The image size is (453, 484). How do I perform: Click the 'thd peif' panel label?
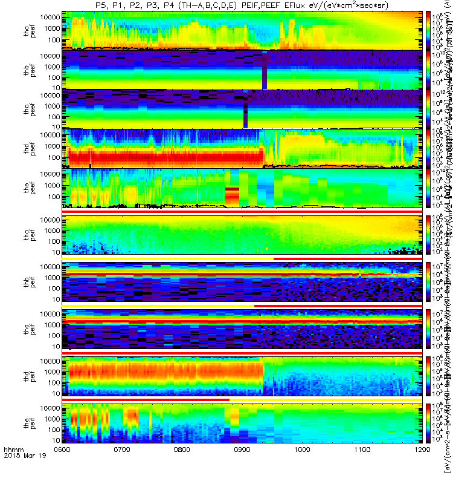click(30, 376)
